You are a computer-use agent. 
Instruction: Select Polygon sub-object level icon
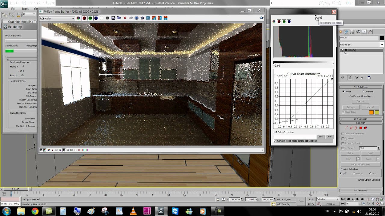click(x=361, y=128)
